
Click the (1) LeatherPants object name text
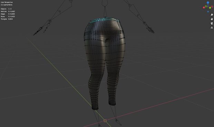[7, 5]
